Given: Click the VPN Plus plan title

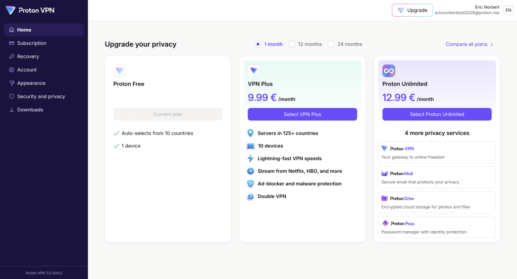Looking at the screenshot, I should [x=260, y=84].
